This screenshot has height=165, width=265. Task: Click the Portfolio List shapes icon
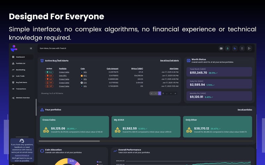point(13,63)
